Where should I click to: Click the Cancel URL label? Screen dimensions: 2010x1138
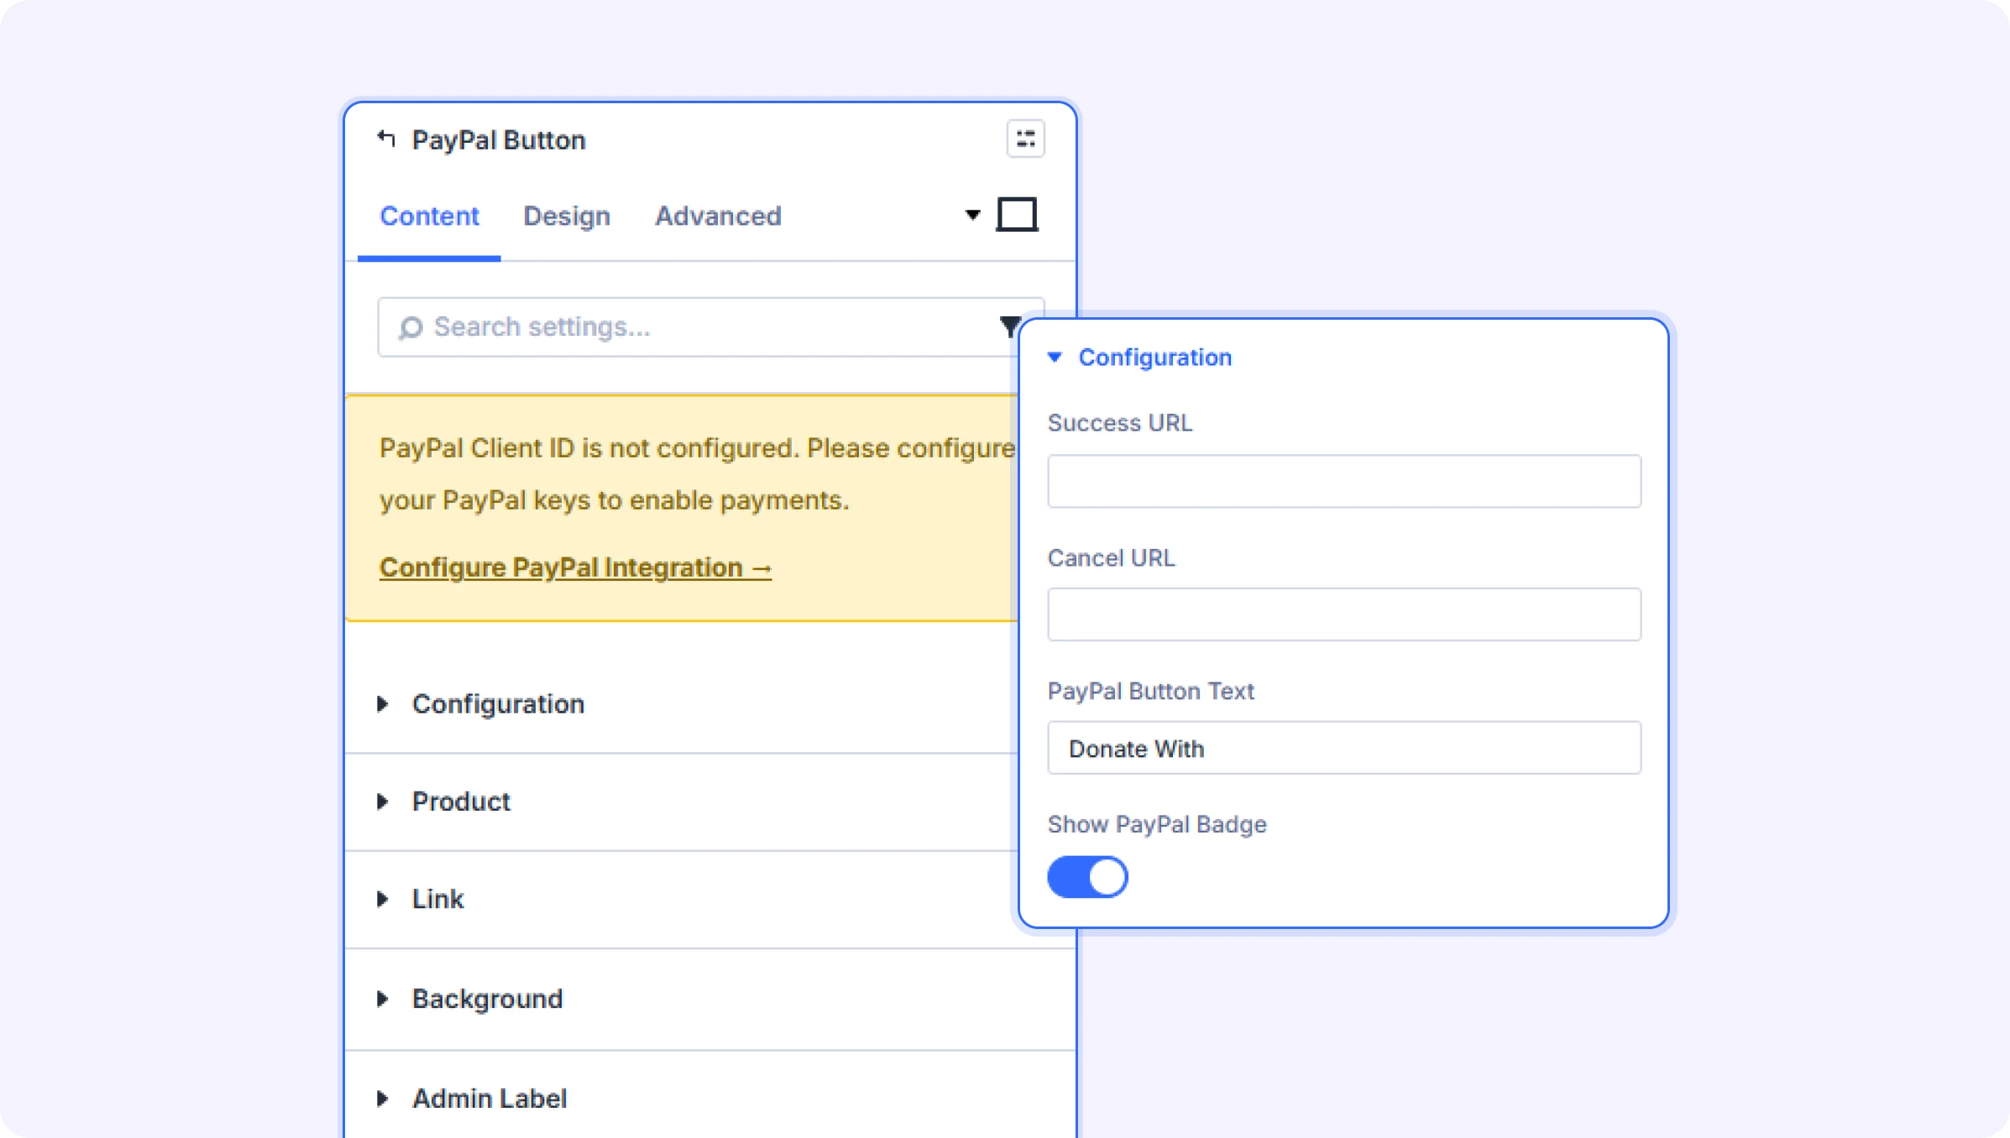(x=1112, y=557)
